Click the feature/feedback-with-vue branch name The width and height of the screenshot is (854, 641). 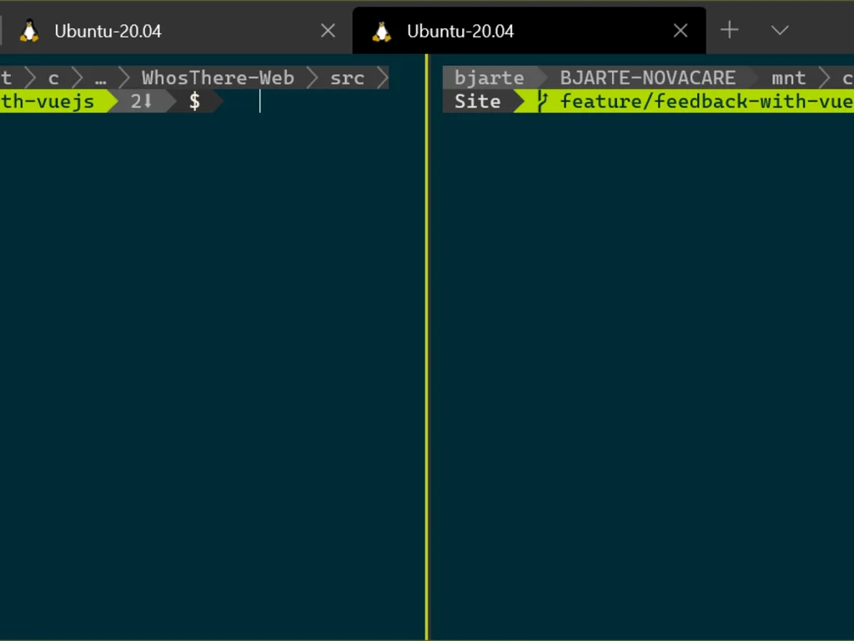click(x=707, y=101)
